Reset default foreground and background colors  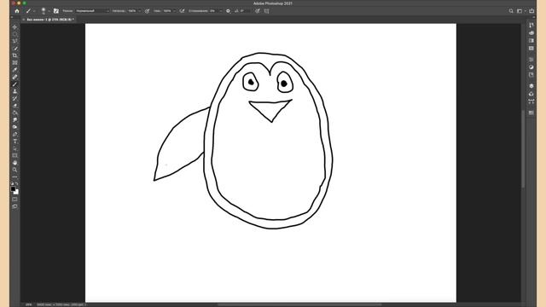pyautogui.click(x=12, y=183)
